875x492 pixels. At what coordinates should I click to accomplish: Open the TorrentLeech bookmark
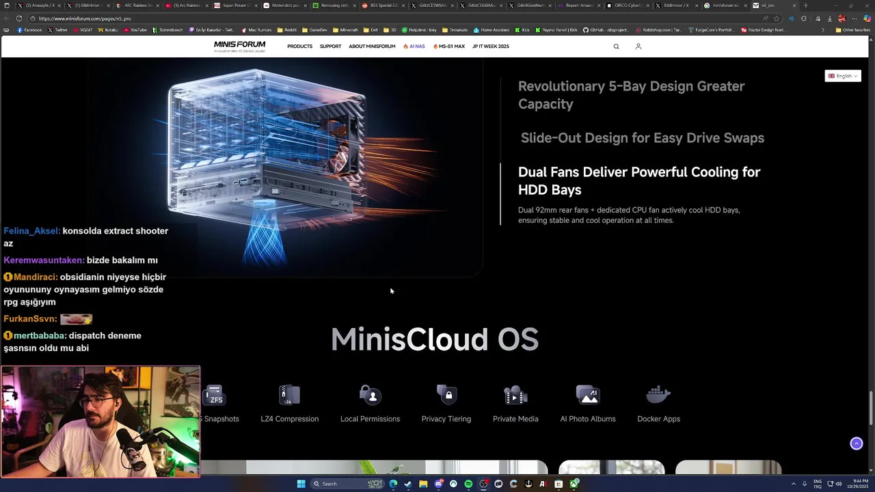tap(167, 30)
